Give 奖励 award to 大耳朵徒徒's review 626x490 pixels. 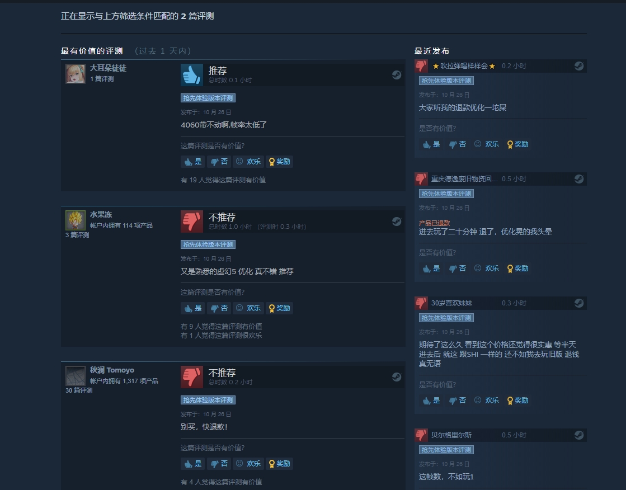point(280,161)
